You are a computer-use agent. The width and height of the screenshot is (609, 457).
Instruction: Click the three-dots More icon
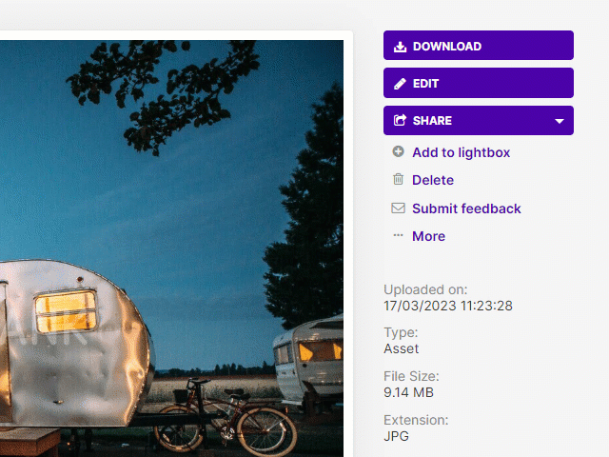(398, 235)
